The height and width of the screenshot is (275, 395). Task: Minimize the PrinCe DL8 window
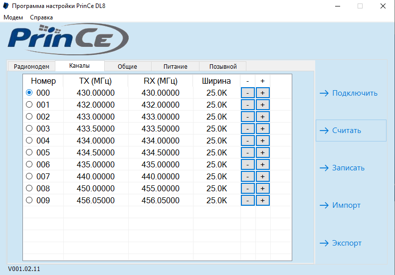(x=338, y=6)
